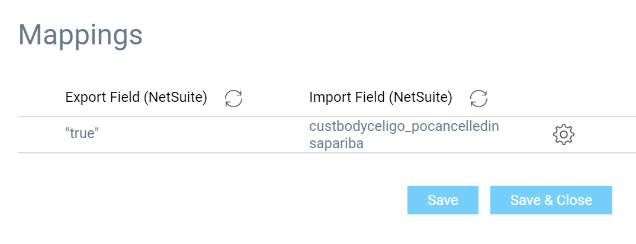Save mappings and close the dialog

[551, 200]
